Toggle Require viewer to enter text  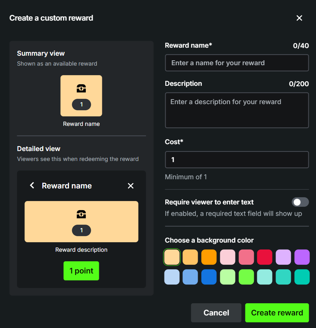(x=300, y=202)
